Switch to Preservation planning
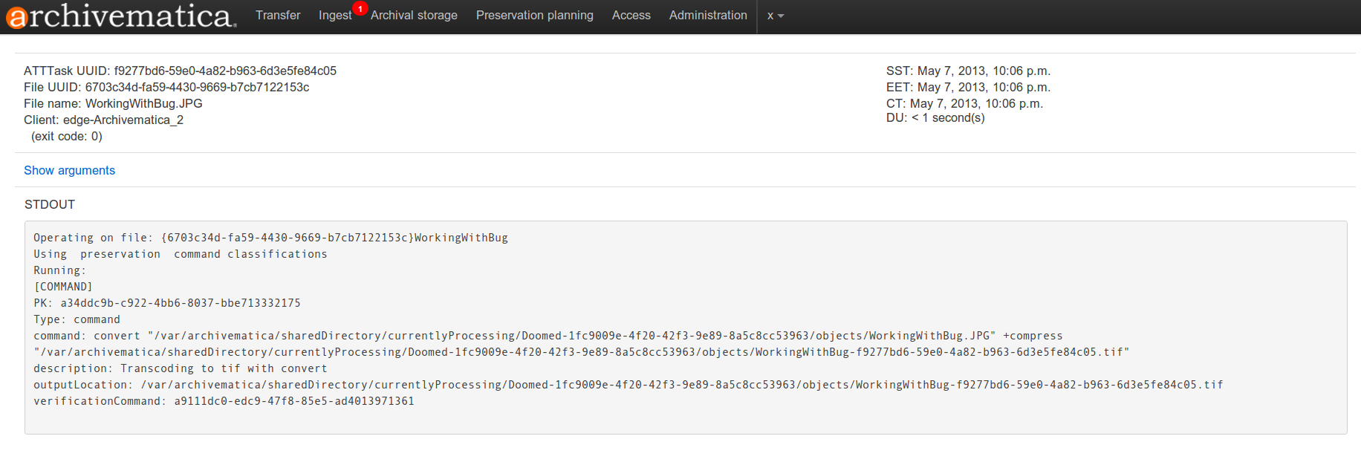 (x=534, y=16)
